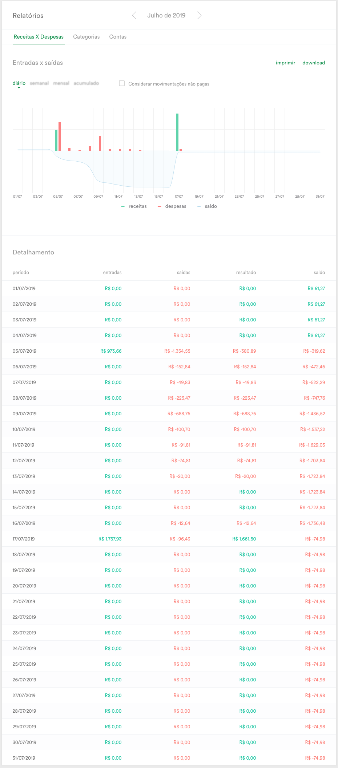Open the Julho de 2019 month selector
This screenshot has width=338, height=768.
(166, 15)
